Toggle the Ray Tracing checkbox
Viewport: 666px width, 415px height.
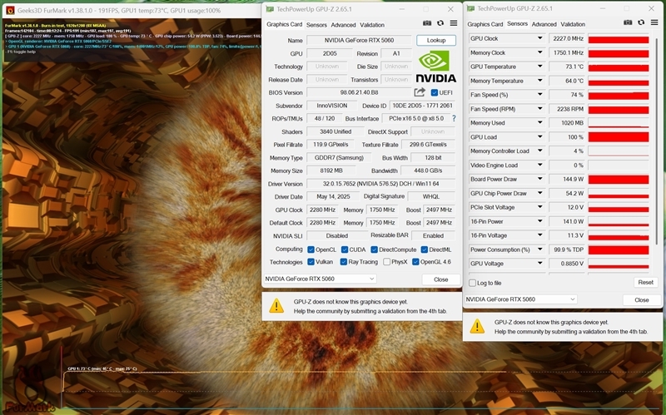click(344, 262)
